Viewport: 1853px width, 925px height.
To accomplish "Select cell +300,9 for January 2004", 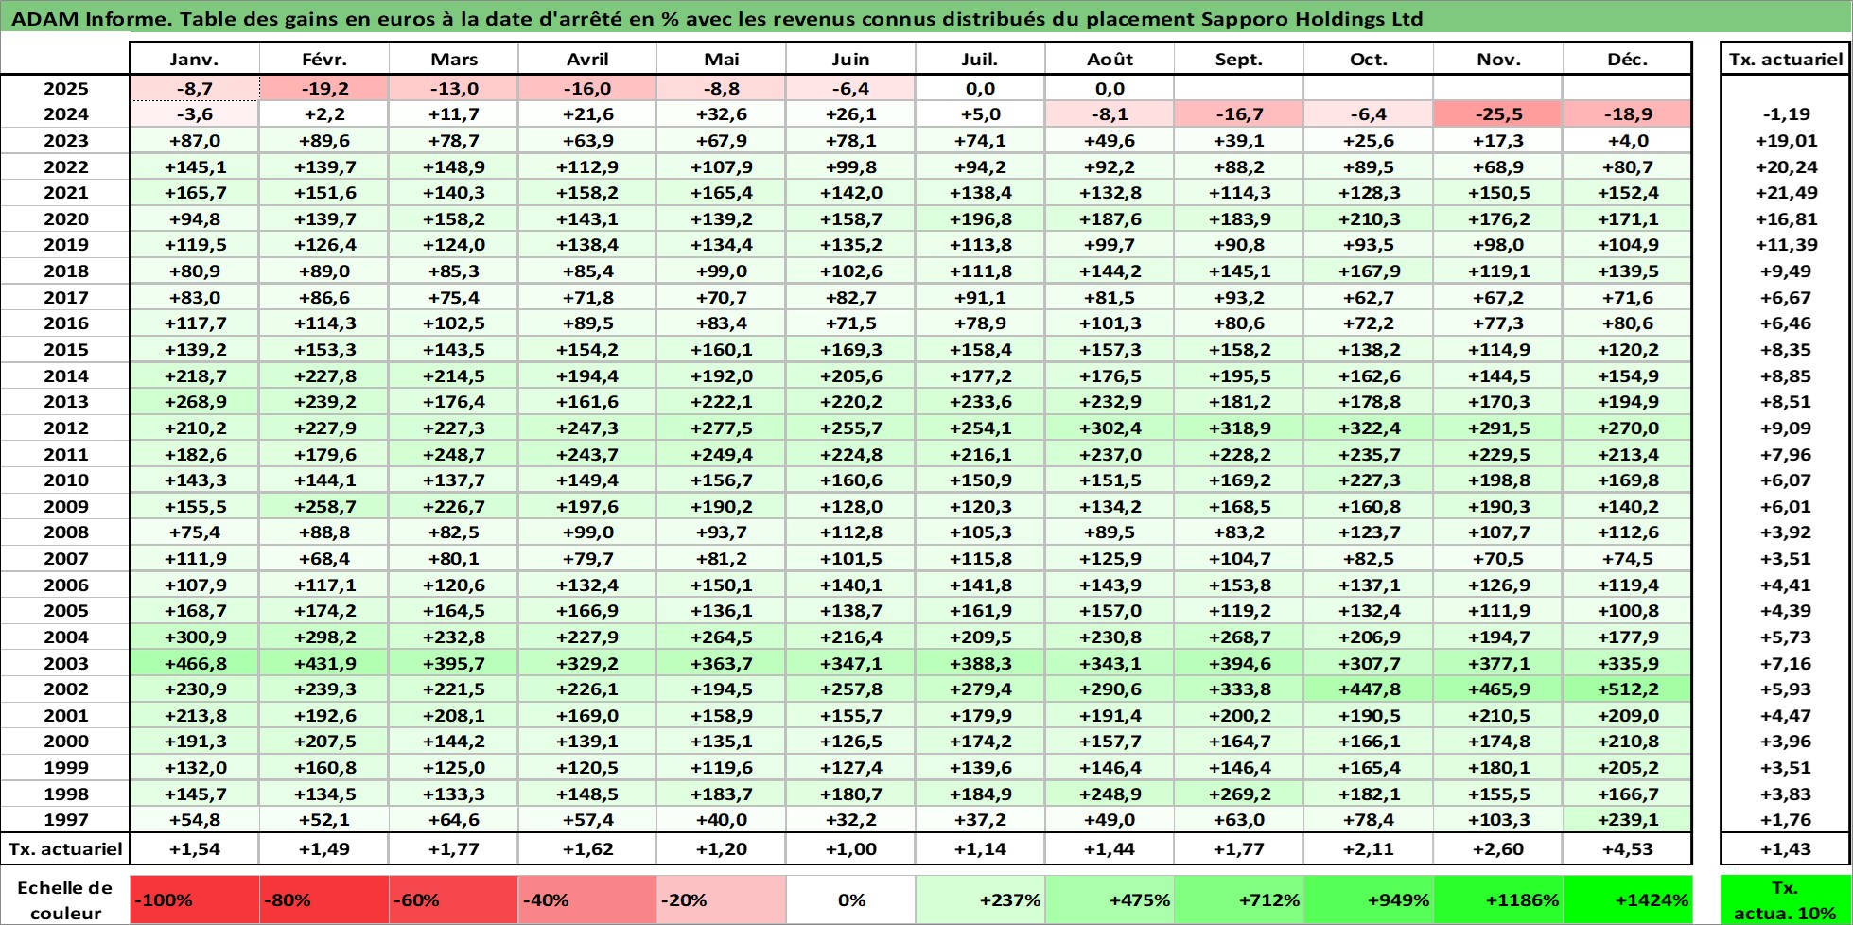I will [194, 637].
